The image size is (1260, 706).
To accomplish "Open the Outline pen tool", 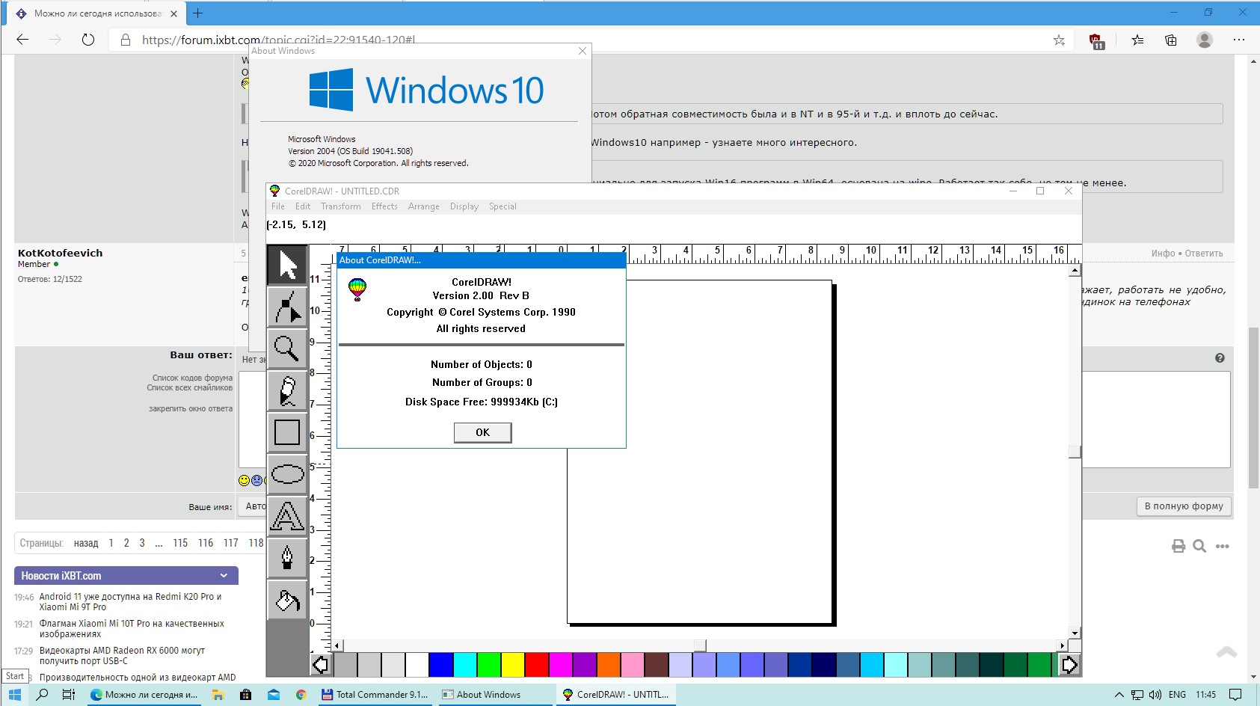I will [x=287, y=558].
